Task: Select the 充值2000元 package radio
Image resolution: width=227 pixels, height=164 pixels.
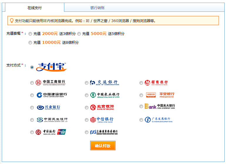Action: [30, 34]
